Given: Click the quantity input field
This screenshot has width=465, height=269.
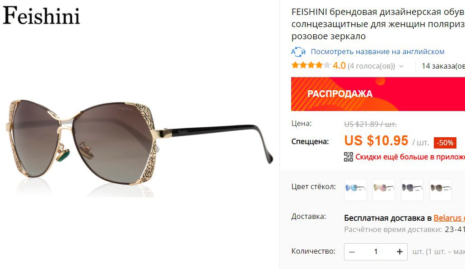Looking at the screenshot, I should point(376,252).
